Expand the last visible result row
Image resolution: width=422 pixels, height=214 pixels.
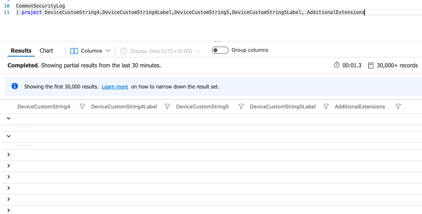click(8, 210)
